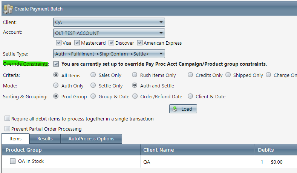Image resolution: width=297 pixels, height=173 pixels.
Task: Enable Prevent Partial Order Processing
Action: [x=8, y=128]
